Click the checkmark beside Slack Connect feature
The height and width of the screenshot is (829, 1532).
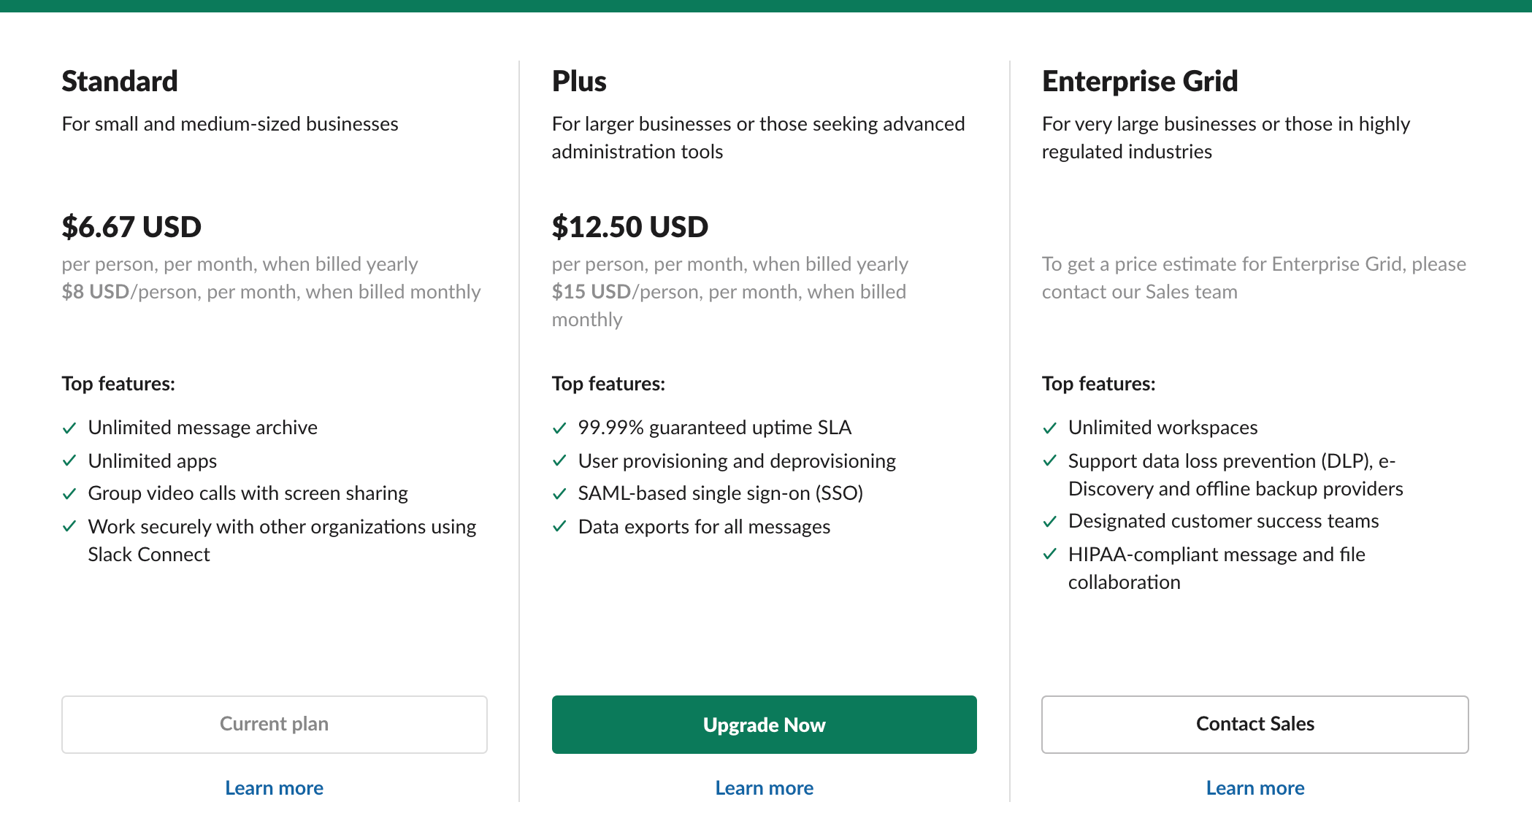click(x=70, y=526)
